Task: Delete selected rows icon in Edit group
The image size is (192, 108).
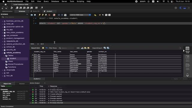Action: (88, 48)
